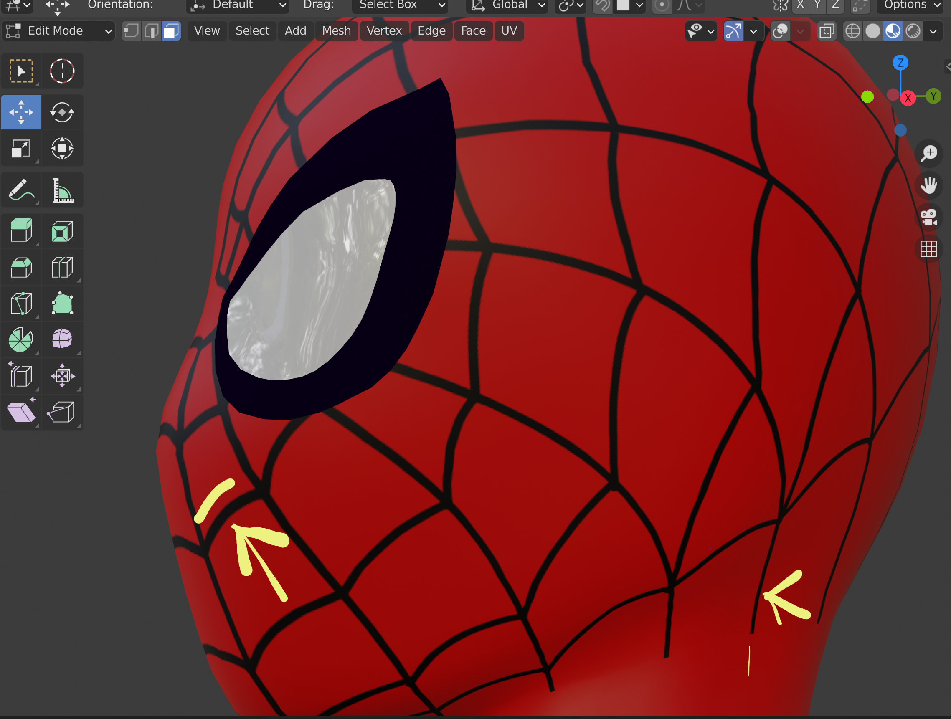Open the UV menu
The image size is (951, 719).
pos(509,31)
